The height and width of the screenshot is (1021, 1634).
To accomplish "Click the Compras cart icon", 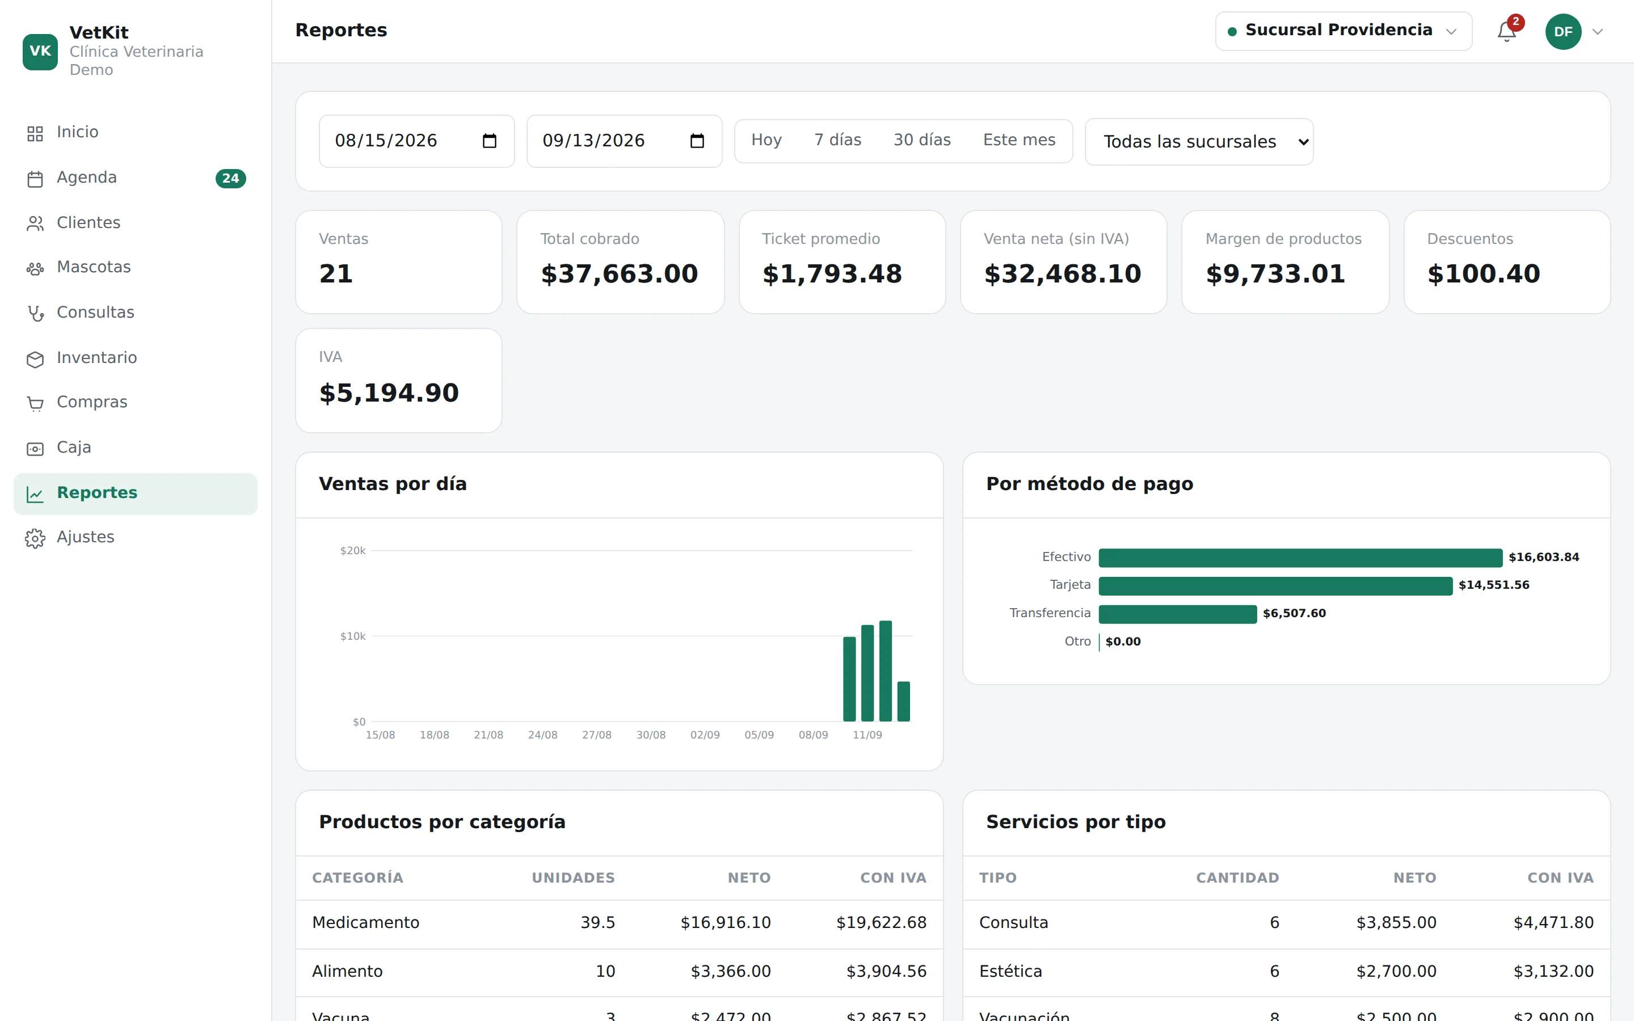I will click(35, 403).
